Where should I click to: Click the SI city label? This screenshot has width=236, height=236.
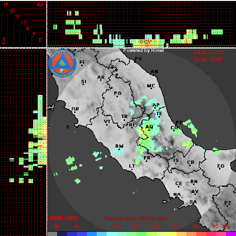point(84,82)
